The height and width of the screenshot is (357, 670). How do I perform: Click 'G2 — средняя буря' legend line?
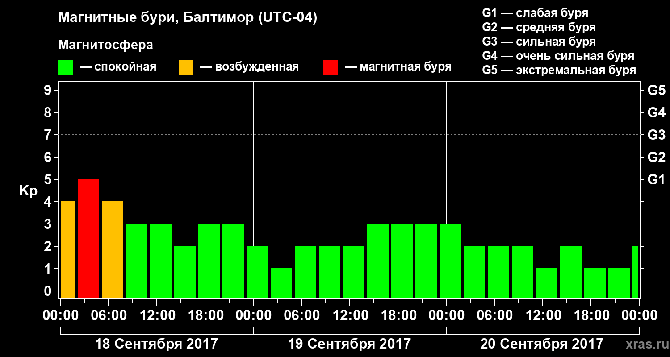pos(539,27)
